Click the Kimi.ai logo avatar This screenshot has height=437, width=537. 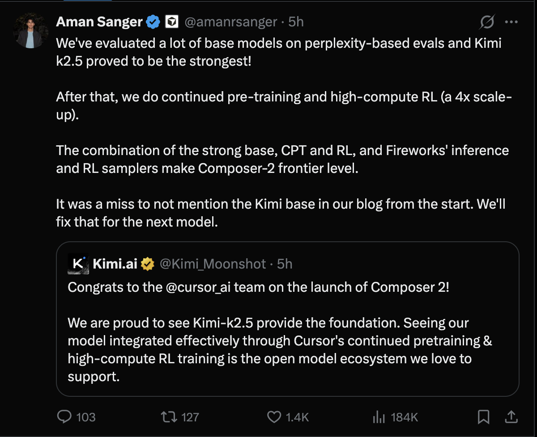tap(78, 264)
